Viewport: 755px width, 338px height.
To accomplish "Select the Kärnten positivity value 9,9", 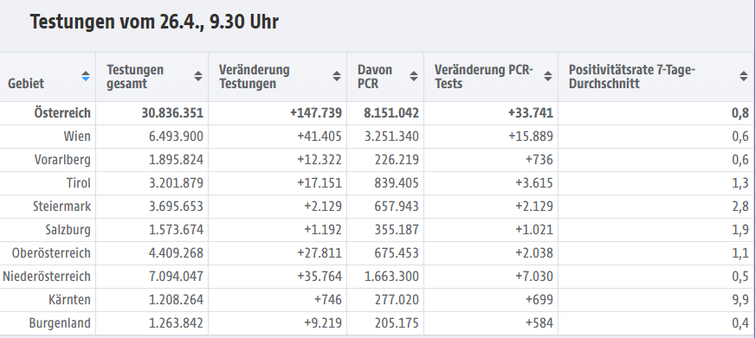I will (x=740, y=300).
